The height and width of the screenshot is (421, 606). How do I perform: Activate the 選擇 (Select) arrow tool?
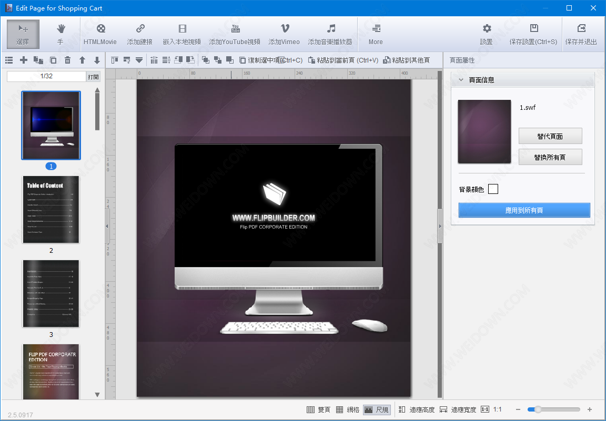click(23, 34)
